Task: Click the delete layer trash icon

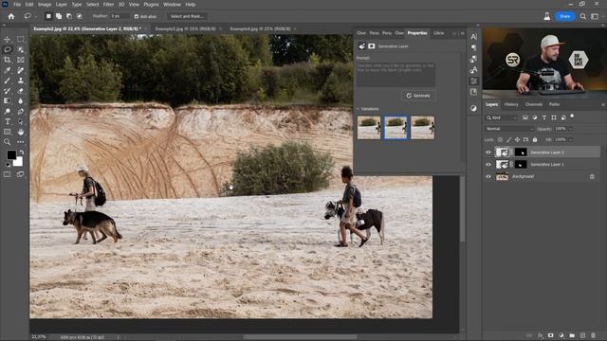Action: point(594,335)
